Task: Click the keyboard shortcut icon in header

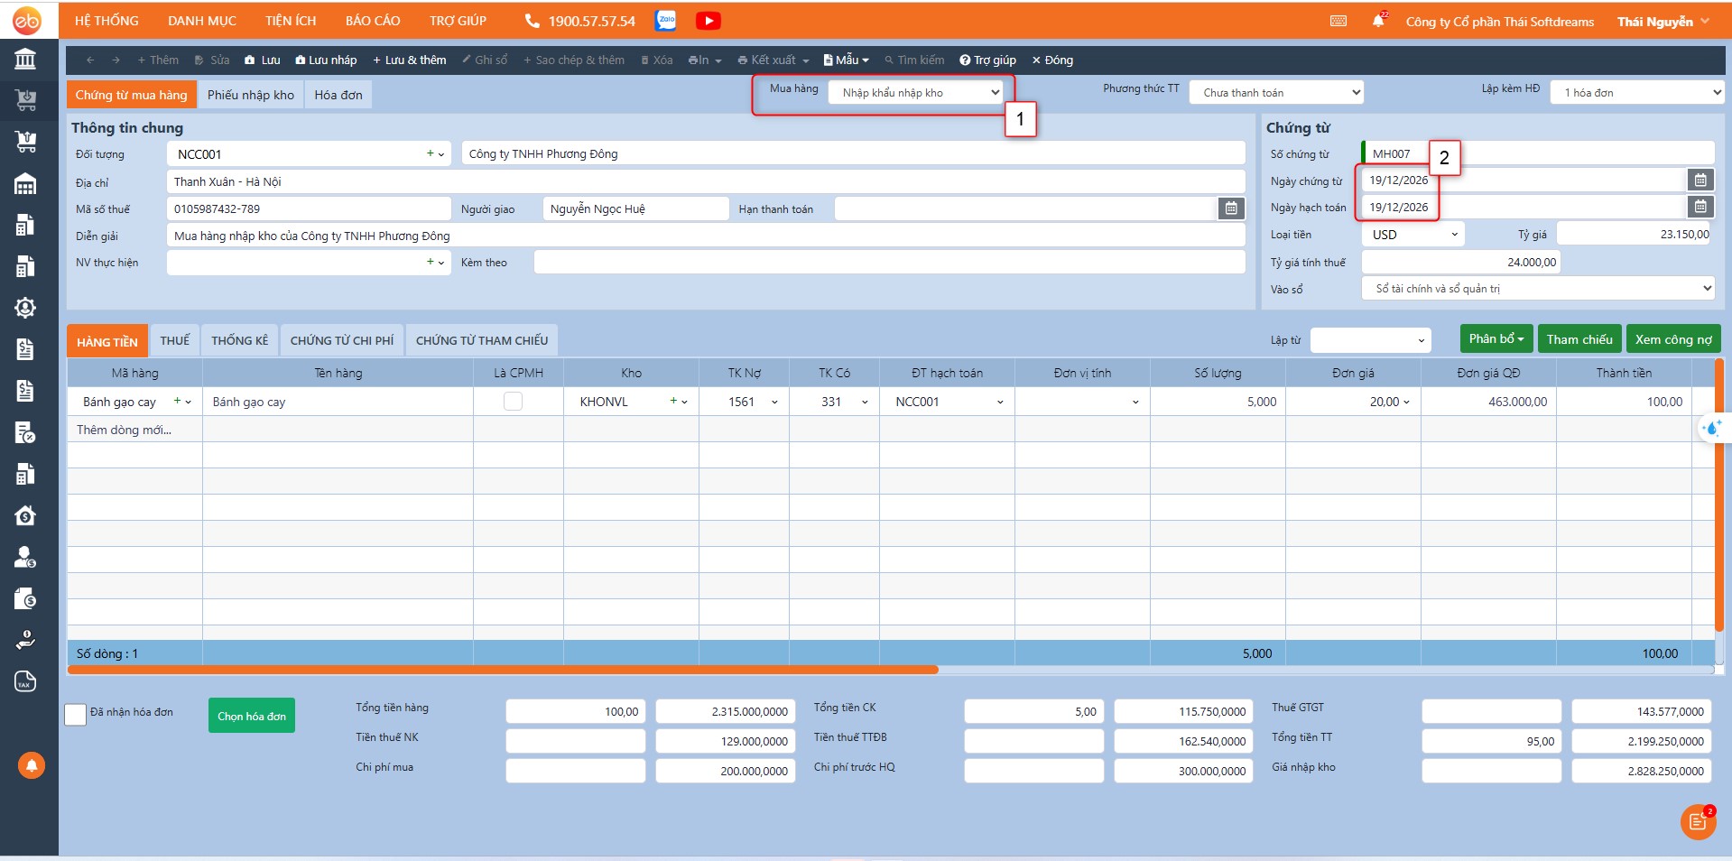Action: [1338, 21]
